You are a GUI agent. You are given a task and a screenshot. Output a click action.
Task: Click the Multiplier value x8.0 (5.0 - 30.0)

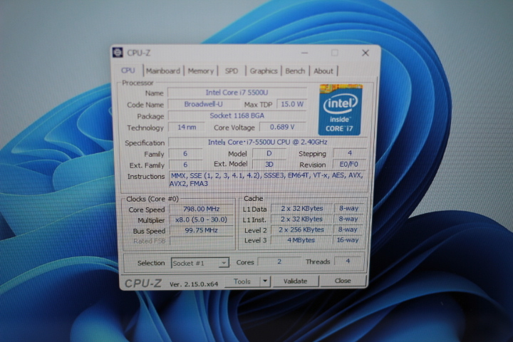pyautogui.click(x=201, y=219)
